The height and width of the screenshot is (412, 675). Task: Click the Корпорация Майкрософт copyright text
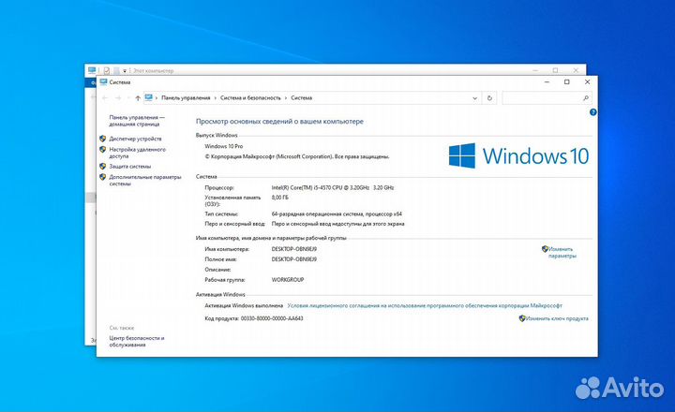(x=297, y=156)
